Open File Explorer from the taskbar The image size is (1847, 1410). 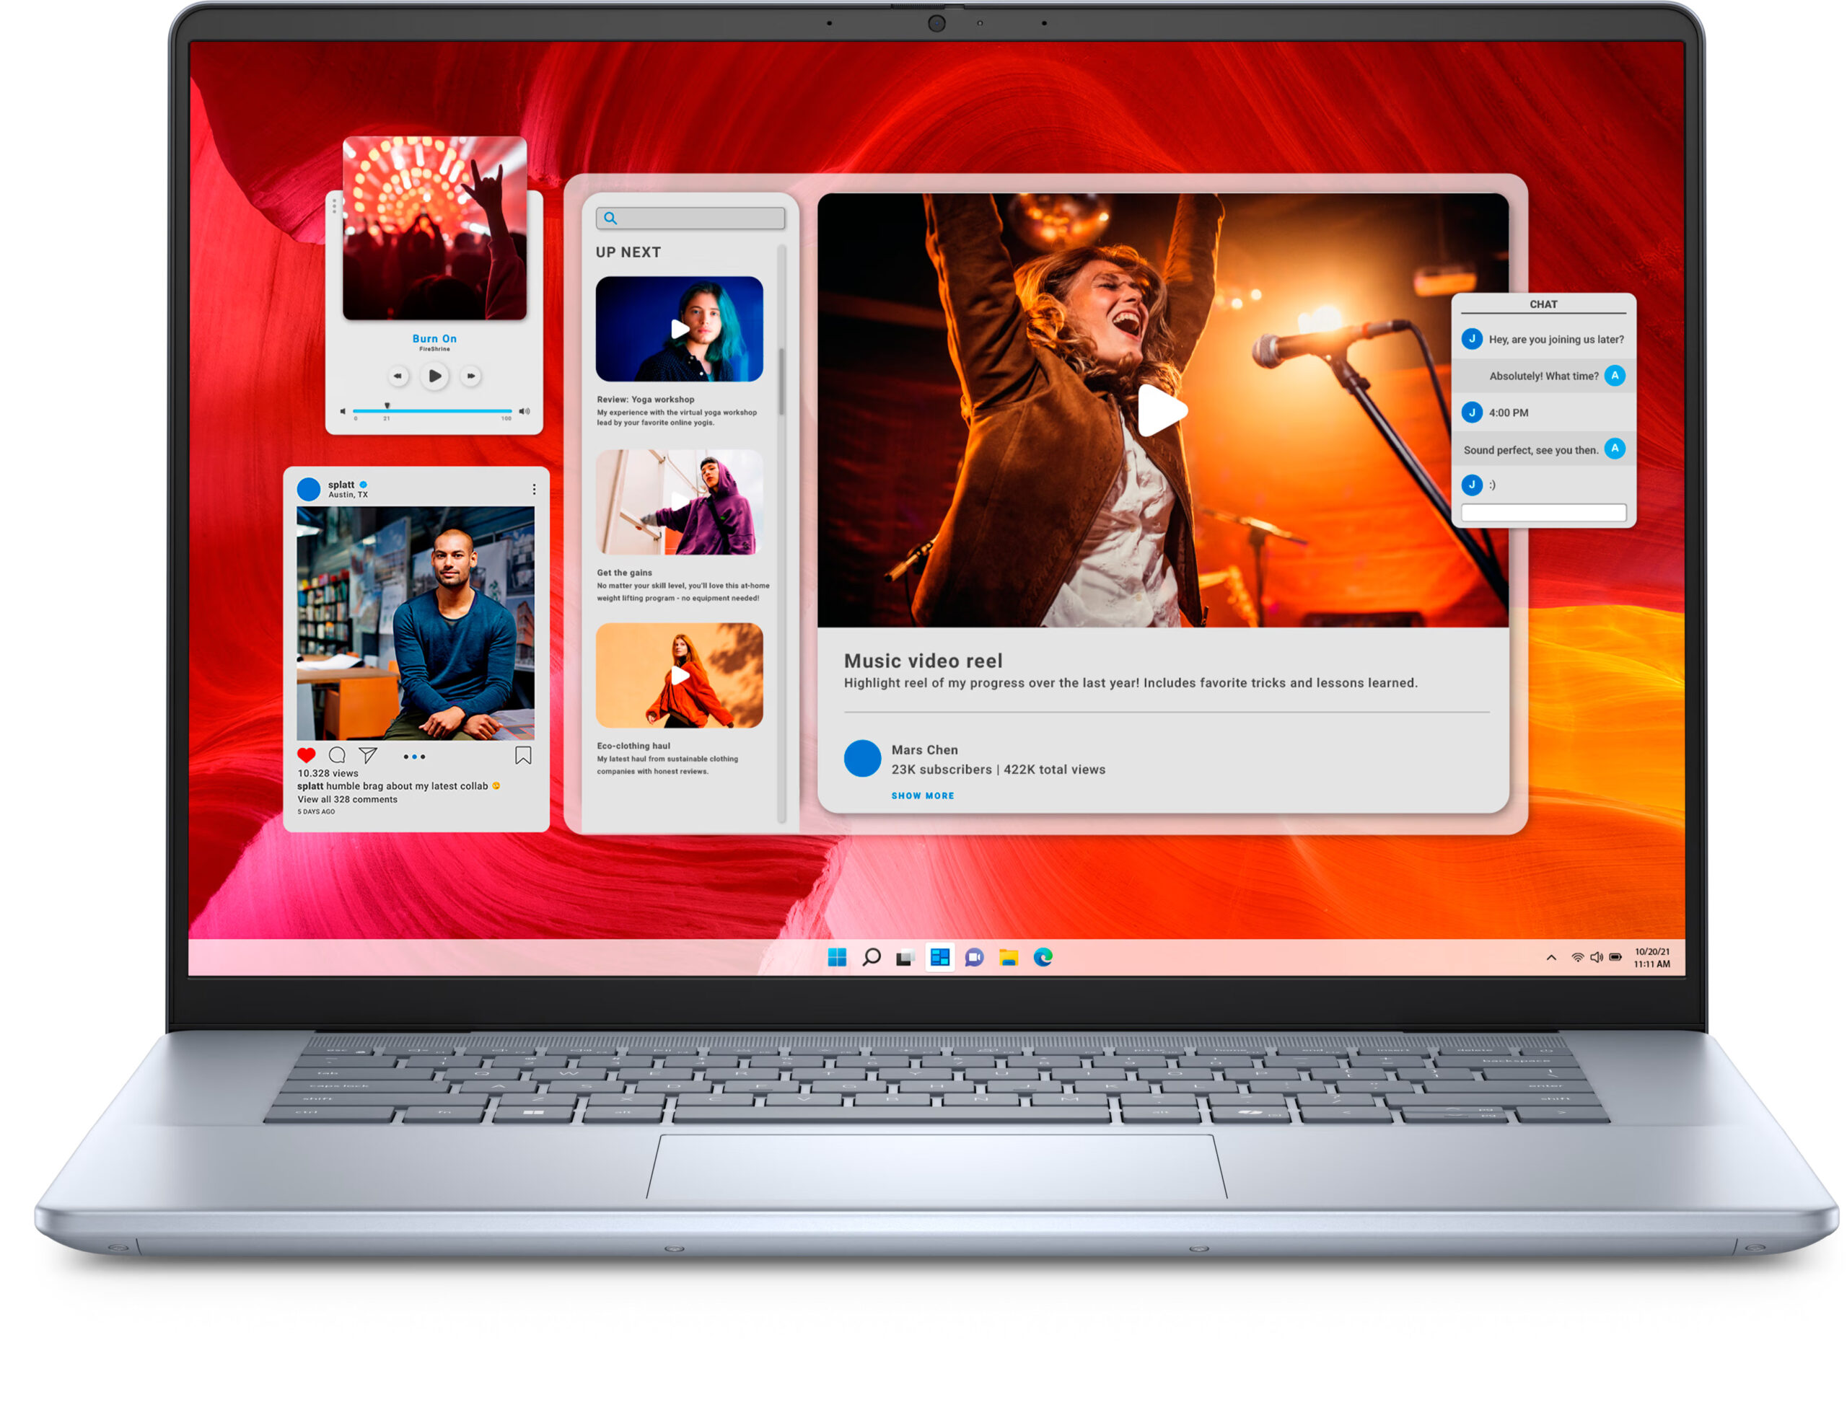pos(1009,958)
